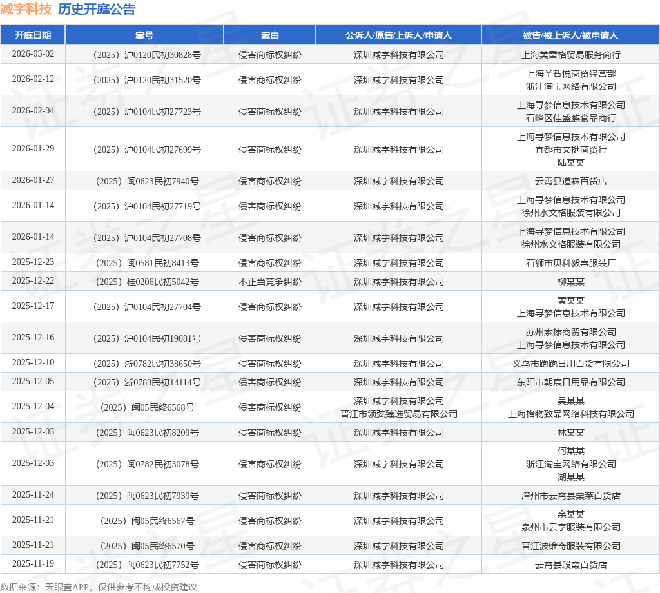Click date cell 2026-01-29
Viewport: 660px width, 593px height.
(33, 148)
